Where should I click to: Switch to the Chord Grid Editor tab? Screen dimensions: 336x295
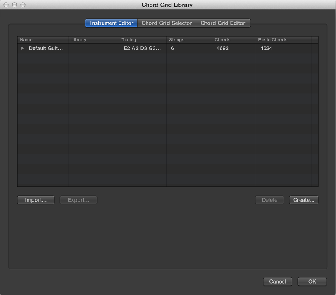[223, 23]
